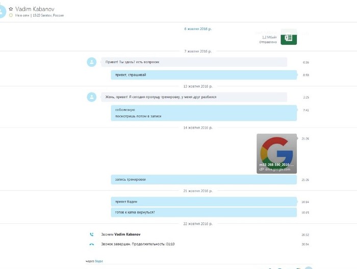Select the message 'посмотришь потом в записи'

(x=138, y=116)
